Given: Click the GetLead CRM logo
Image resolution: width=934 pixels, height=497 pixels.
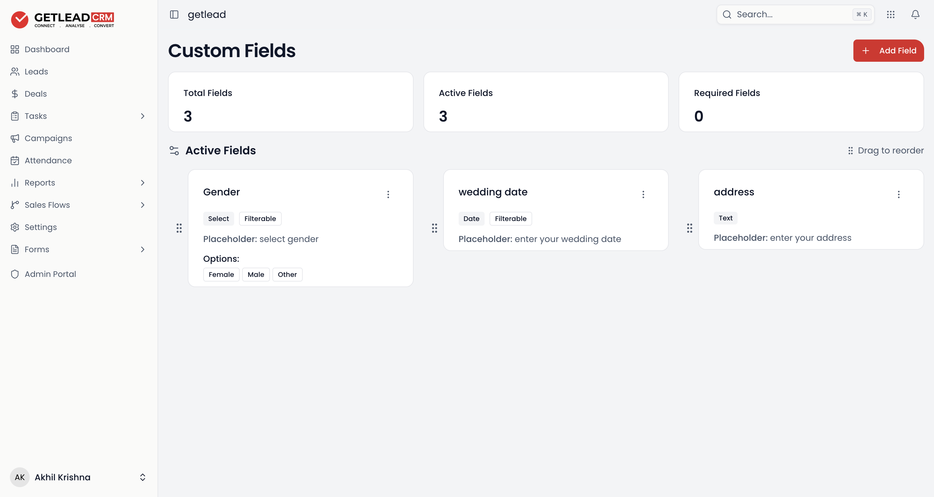Looking at the screenshot, I should (62, 19).
